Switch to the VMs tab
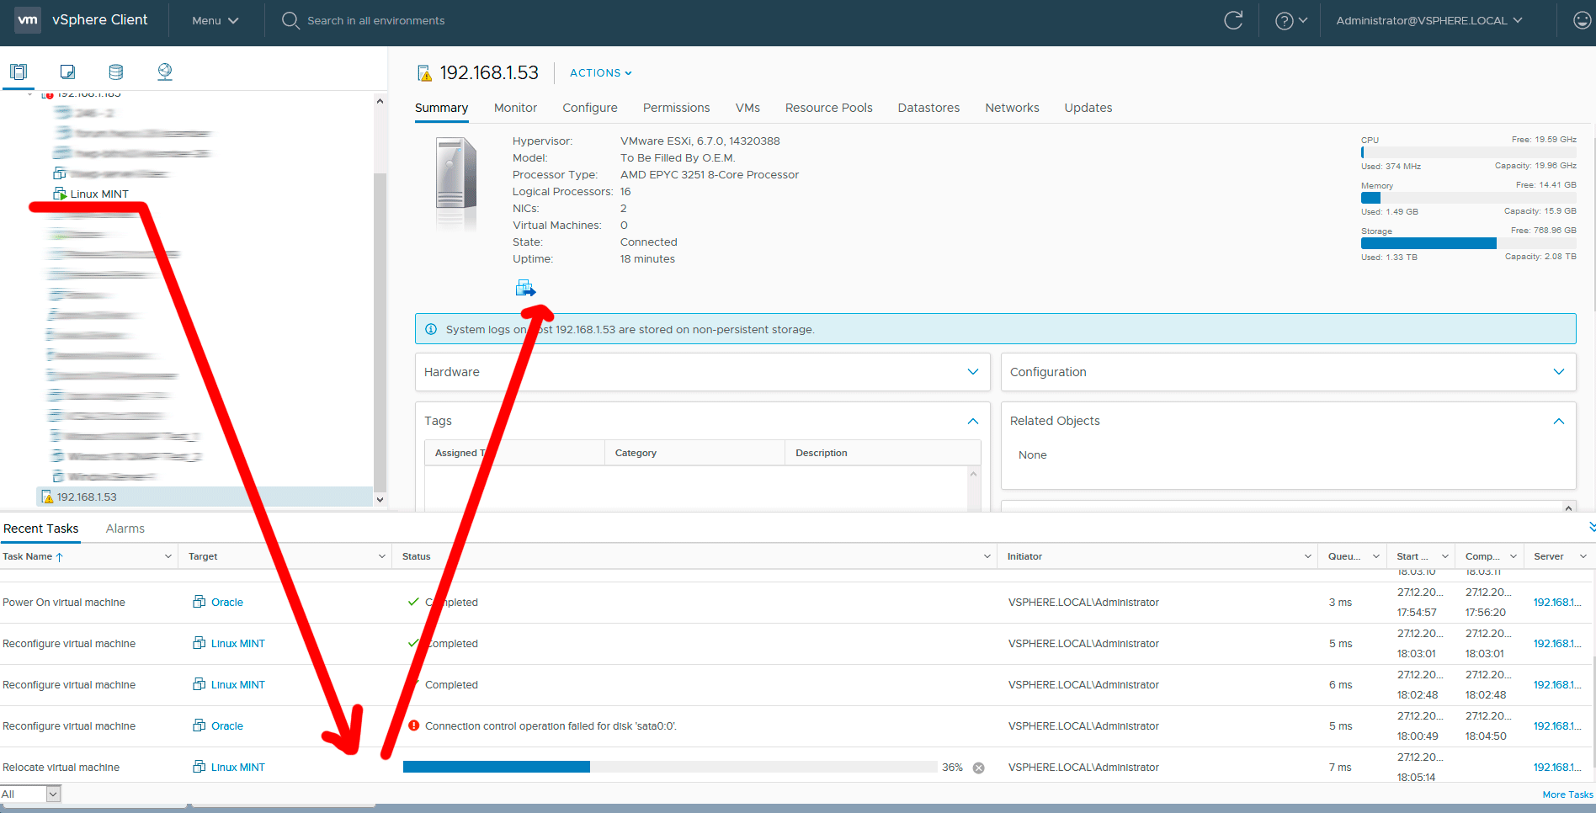1596x813 pixels. pos(747,108)
